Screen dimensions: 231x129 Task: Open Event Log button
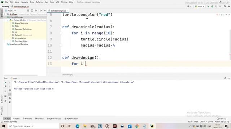tap(221, 119)
